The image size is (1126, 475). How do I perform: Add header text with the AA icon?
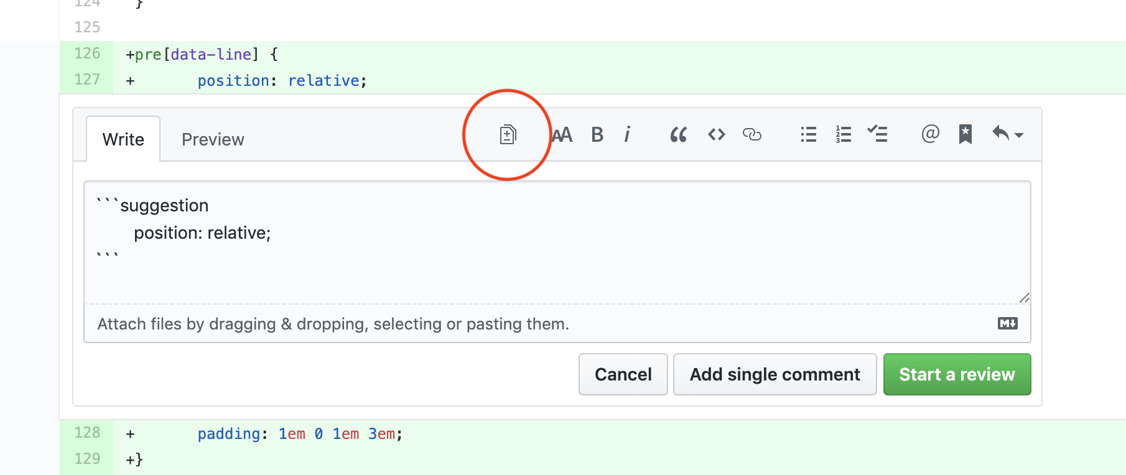(562, 134)
